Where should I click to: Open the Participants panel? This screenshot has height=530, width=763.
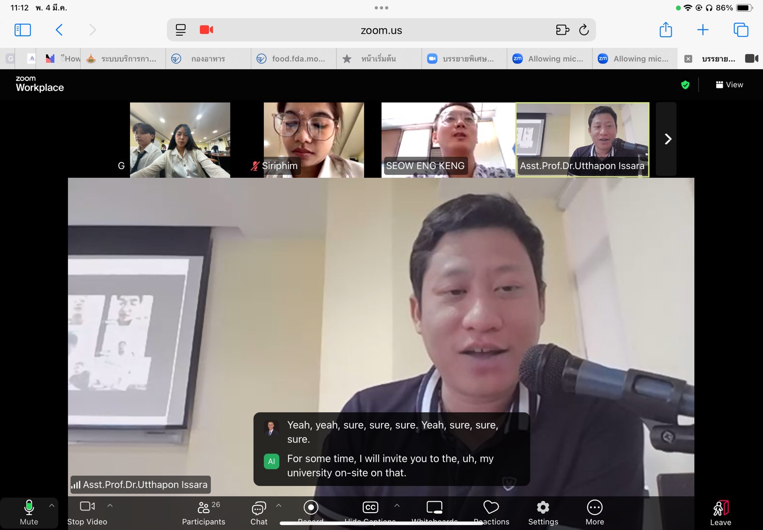[x=203, y=512]
